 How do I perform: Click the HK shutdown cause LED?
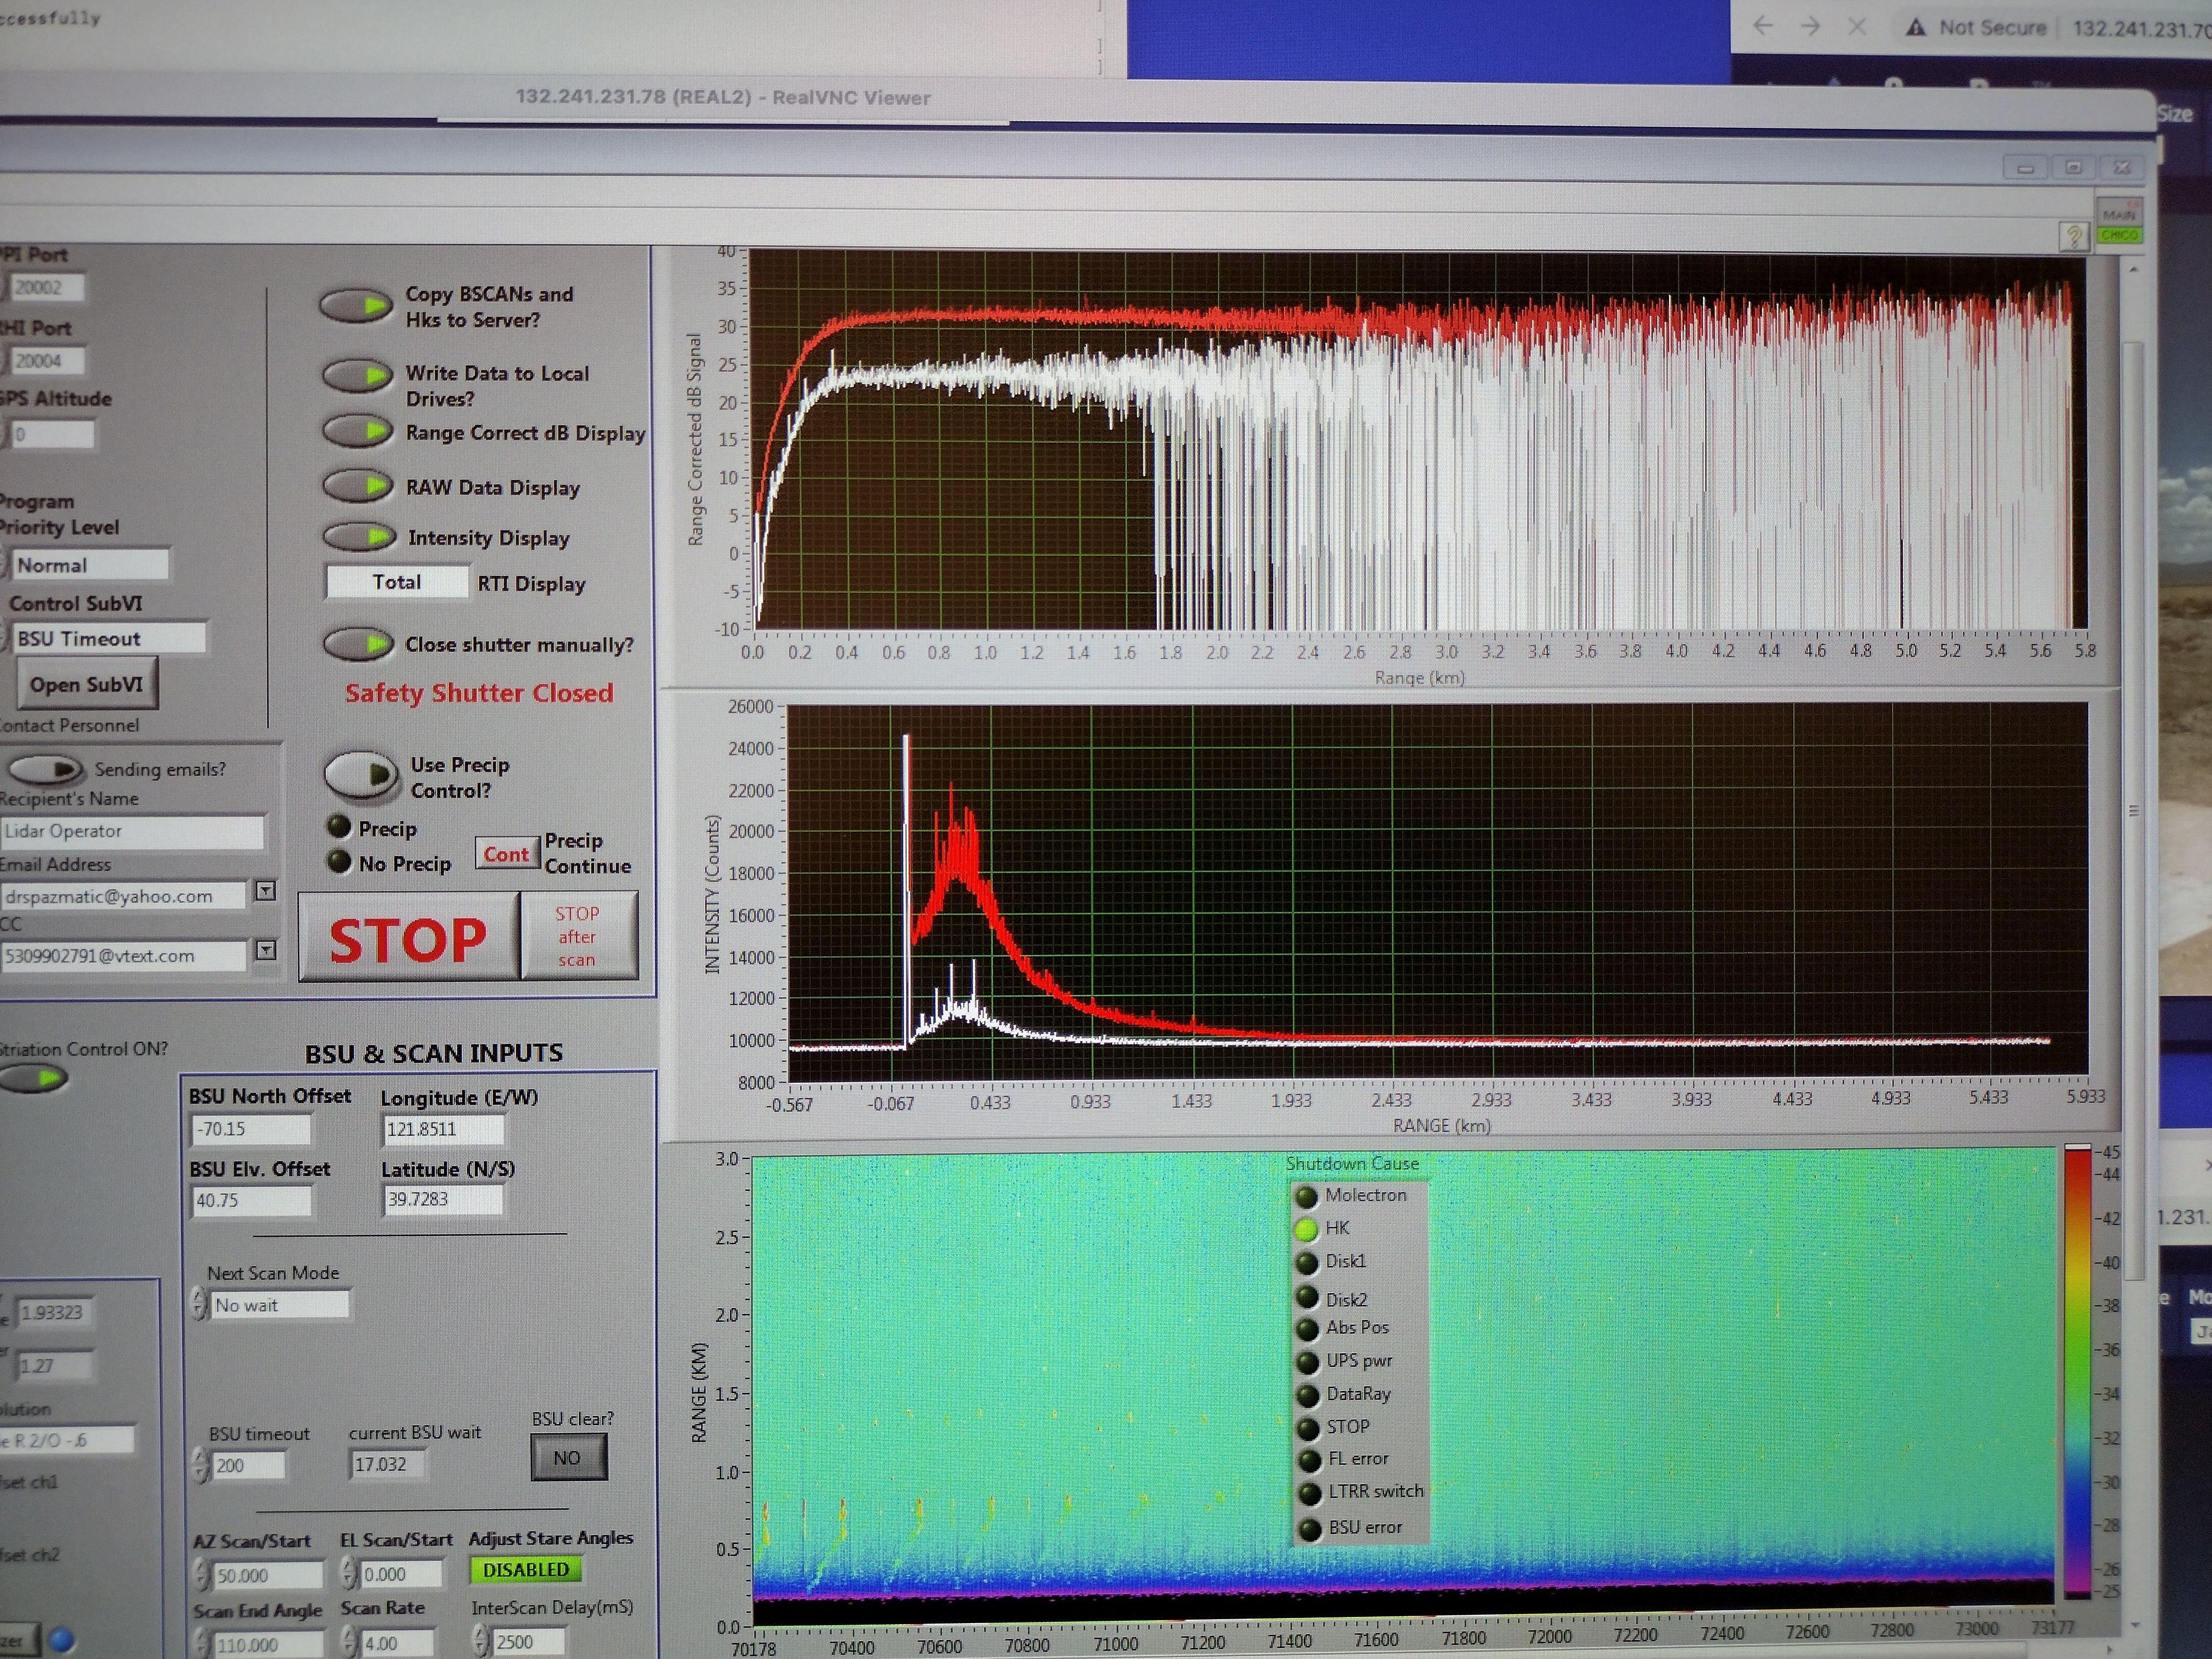point(1306,1229)
